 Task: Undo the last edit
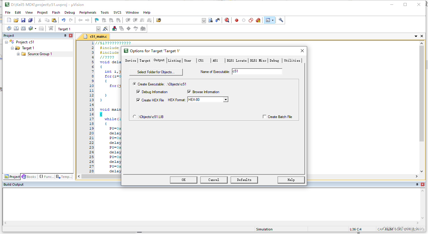tap(64, 20)
